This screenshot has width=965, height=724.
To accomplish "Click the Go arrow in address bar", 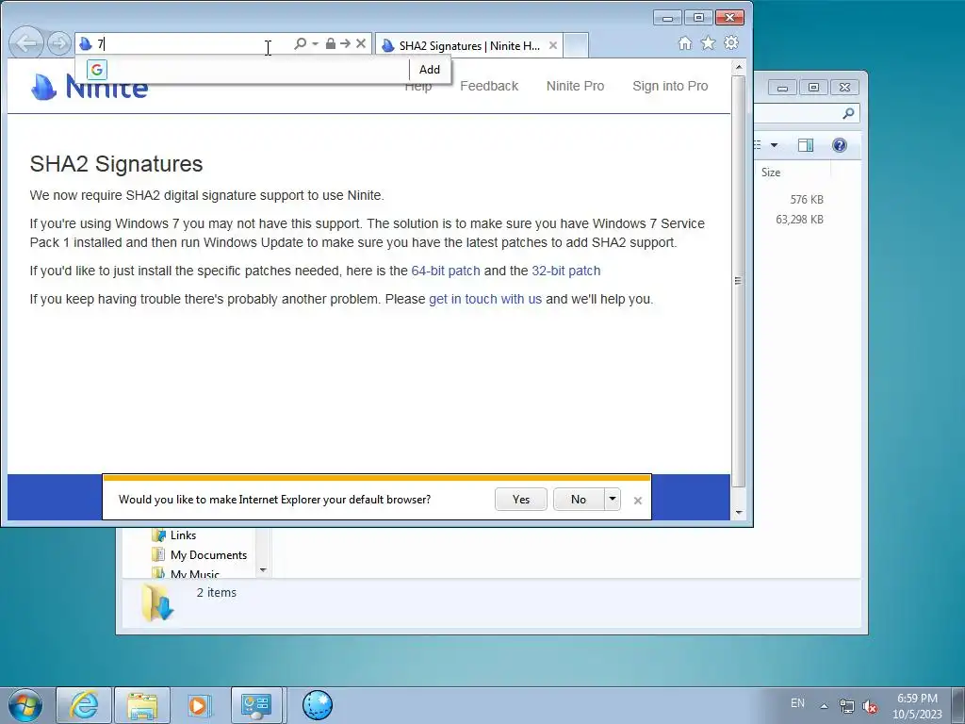I will 345,43.
